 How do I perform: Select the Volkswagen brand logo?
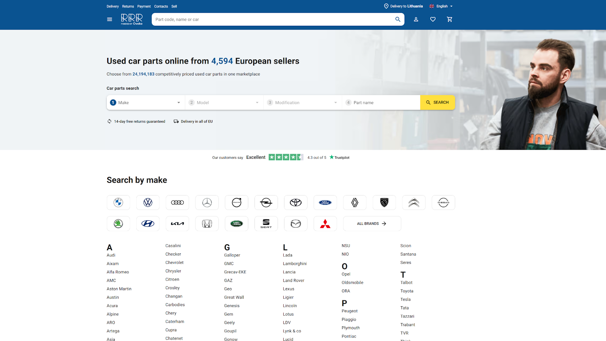point(148,203)
